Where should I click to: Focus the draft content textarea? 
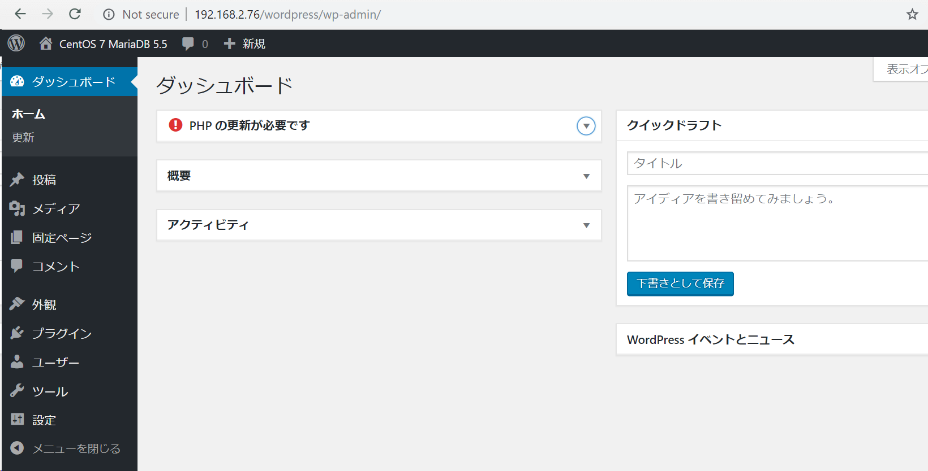777,223
